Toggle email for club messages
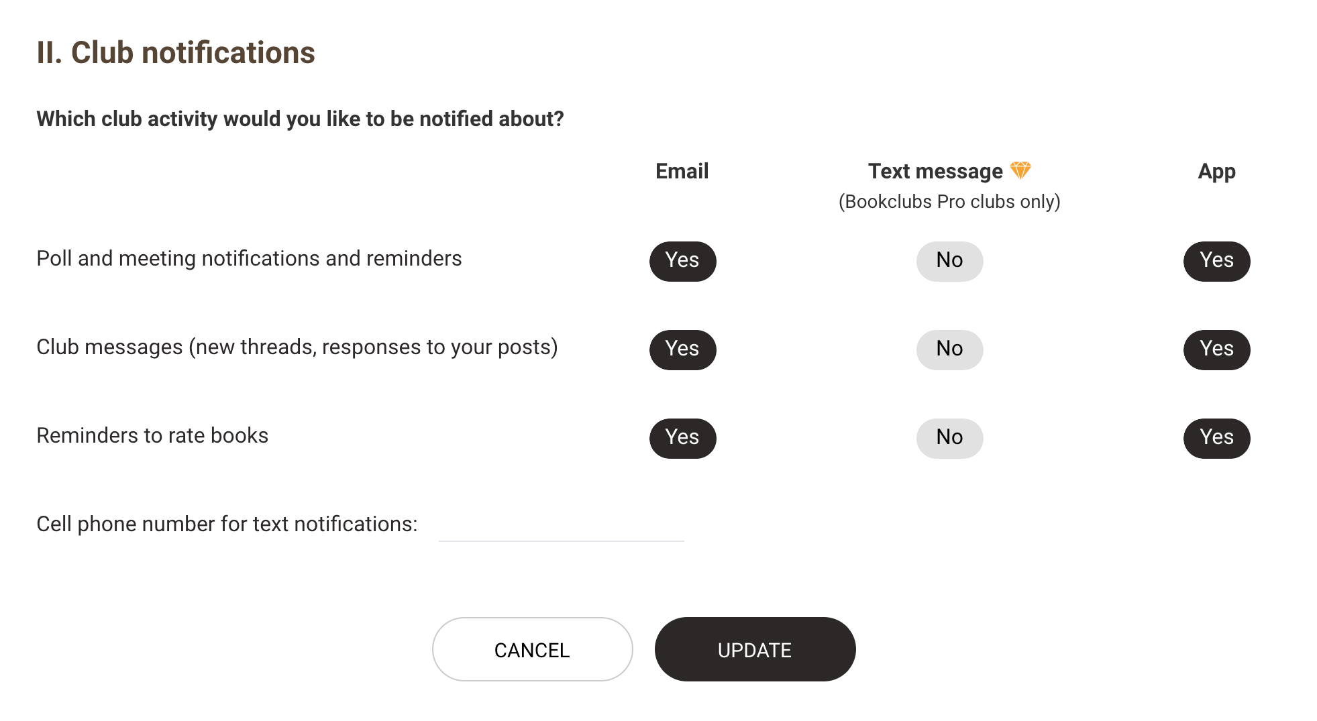 coord(682,349)
